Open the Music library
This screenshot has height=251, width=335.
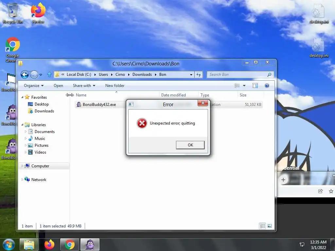(40, 139)
